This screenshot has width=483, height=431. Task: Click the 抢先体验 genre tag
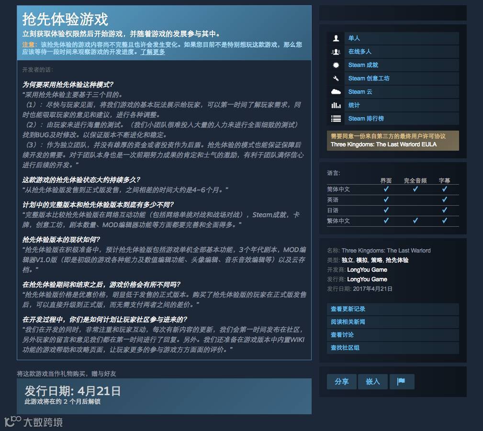tap(397, 260)
